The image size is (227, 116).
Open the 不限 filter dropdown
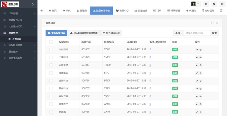pos(178,33)
